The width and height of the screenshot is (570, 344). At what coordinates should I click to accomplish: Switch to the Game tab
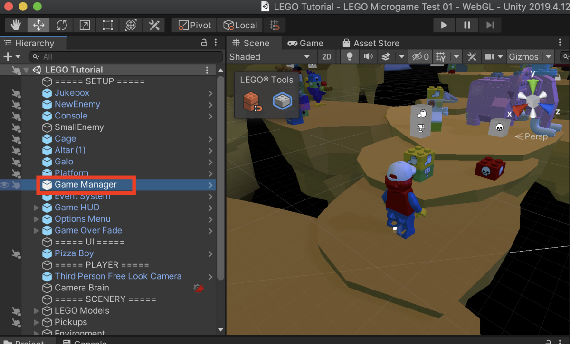(305, 43)
